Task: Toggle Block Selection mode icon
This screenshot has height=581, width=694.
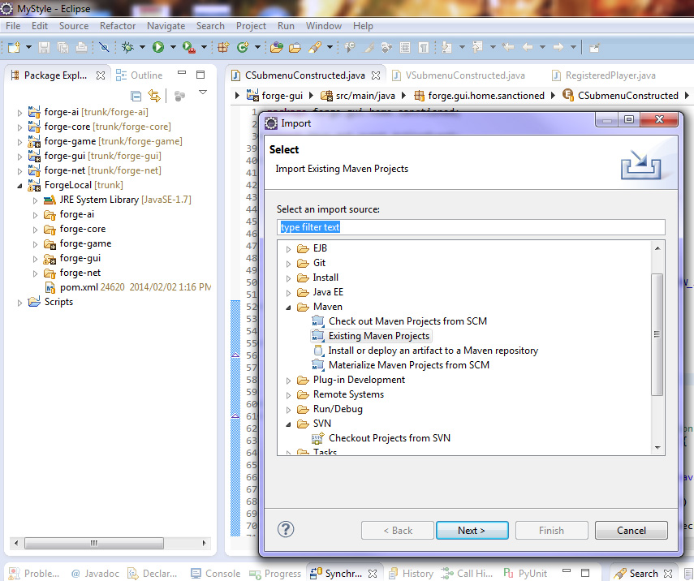Action: pos(405,47)
